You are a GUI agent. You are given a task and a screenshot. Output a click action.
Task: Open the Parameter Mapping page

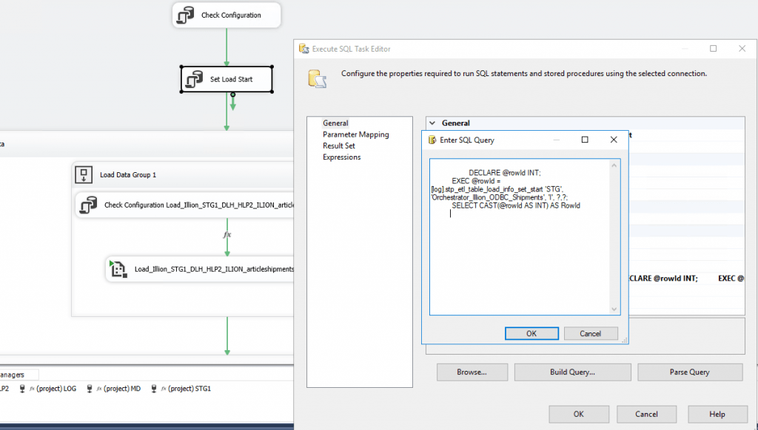355,134
